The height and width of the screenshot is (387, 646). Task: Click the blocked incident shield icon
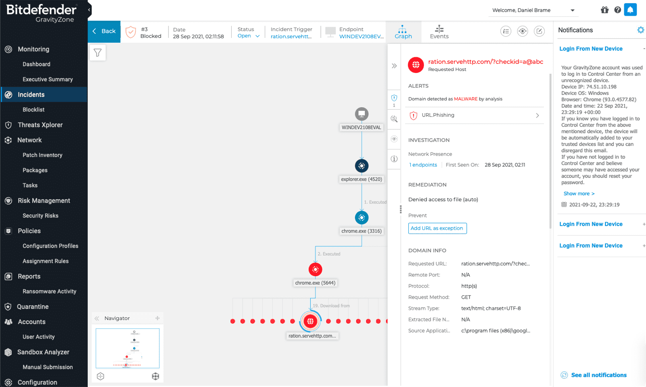tap(131, 32)
